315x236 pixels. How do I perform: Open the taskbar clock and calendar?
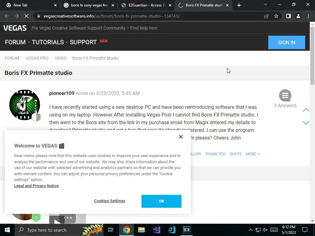click(289, 230)
